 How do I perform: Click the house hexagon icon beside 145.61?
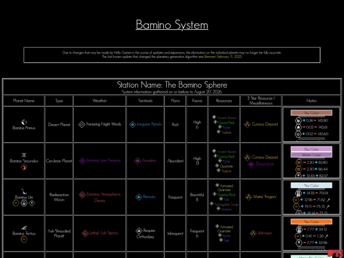(x=298, y=127)
